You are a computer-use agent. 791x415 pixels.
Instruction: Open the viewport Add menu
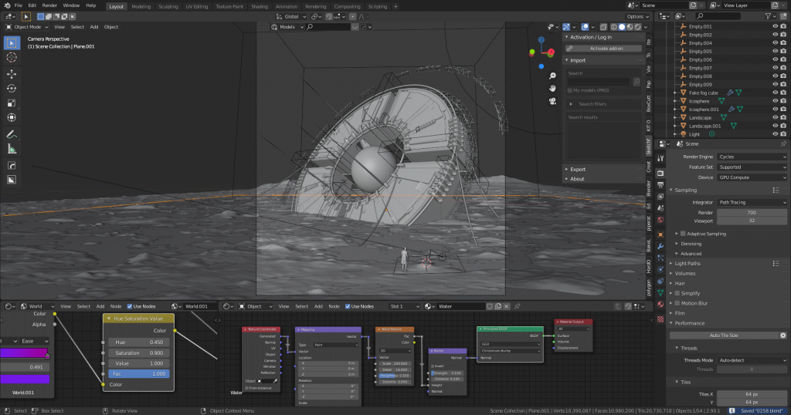[x=93, y=27]
